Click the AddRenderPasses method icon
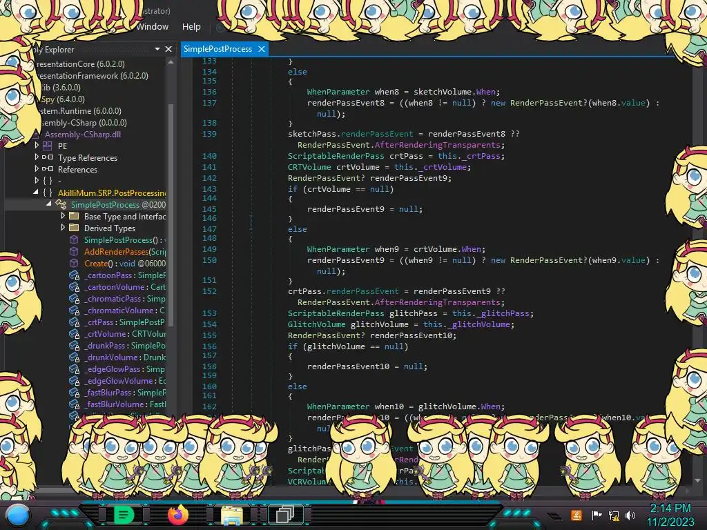This screenshot has height=530, width=707. coord(74,251)
